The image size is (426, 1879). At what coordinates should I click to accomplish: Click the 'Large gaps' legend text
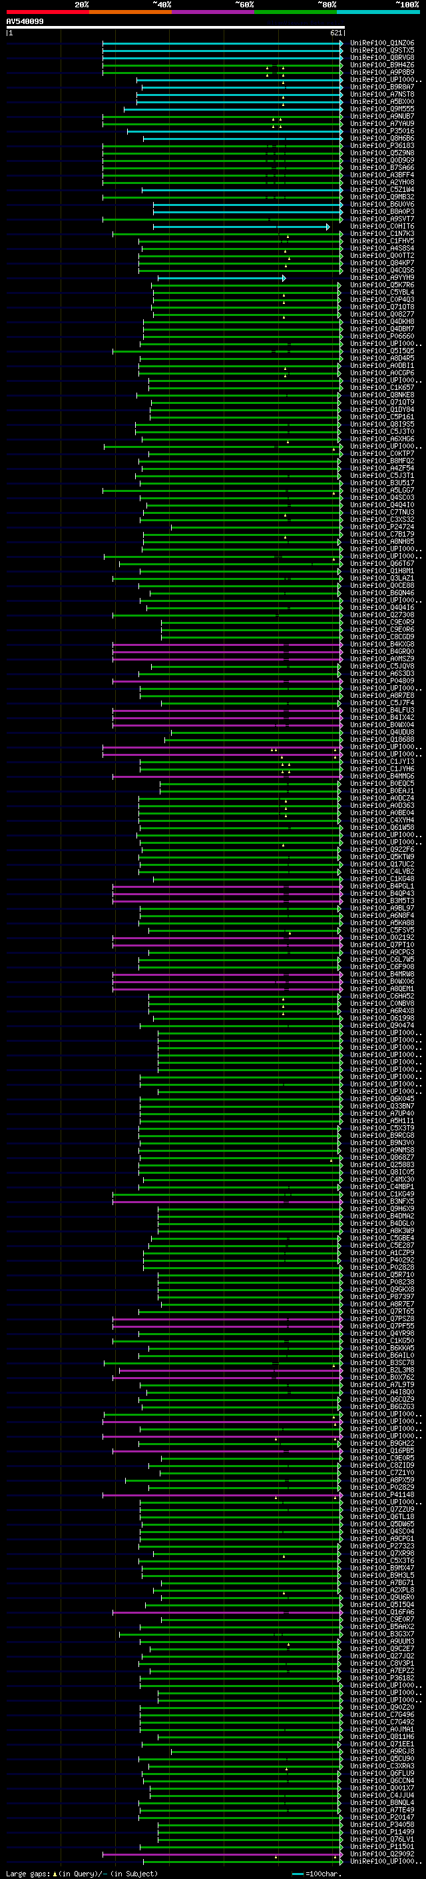(28, 1873)
